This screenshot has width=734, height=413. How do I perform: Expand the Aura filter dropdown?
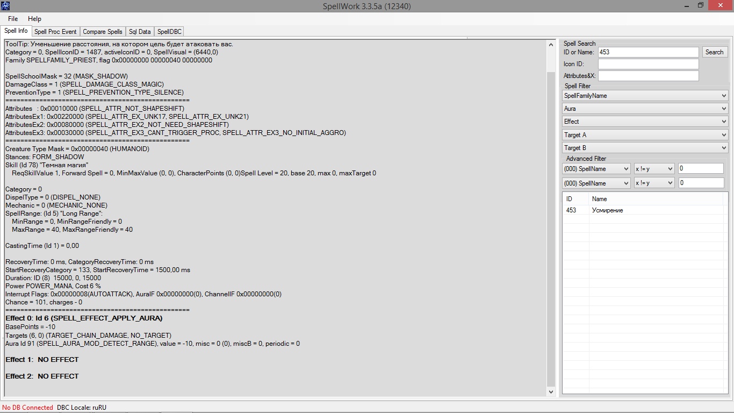click(645, 109)
